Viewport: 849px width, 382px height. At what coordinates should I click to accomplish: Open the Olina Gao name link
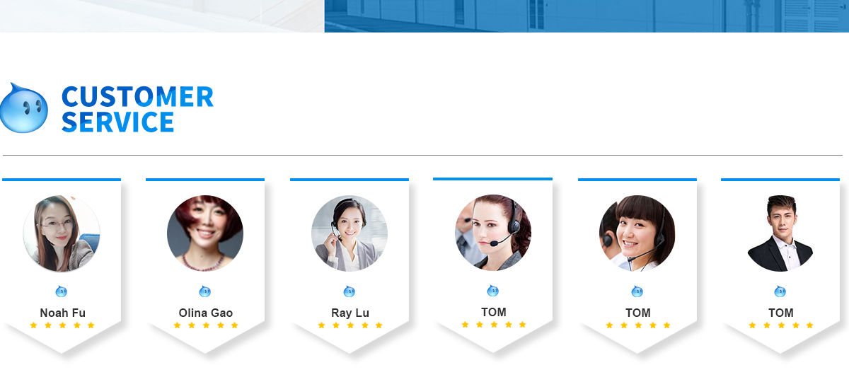pyautogui.click(x=206, y=313)
